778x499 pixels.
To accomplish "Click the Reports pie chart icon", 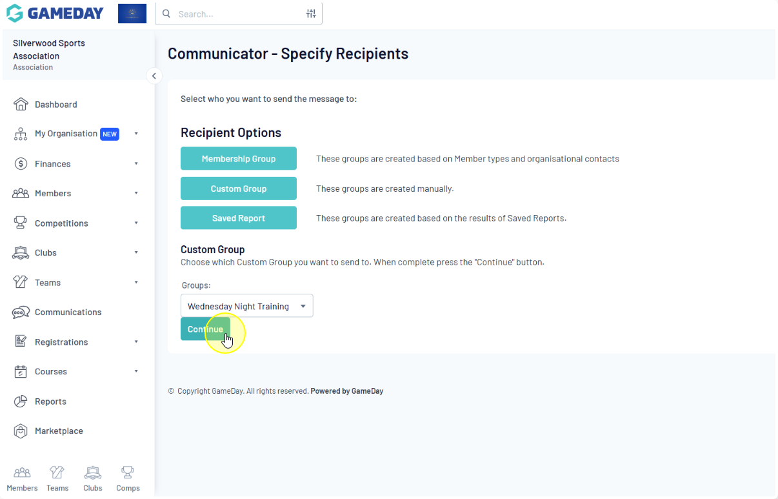I will click(x=21, y=402).
